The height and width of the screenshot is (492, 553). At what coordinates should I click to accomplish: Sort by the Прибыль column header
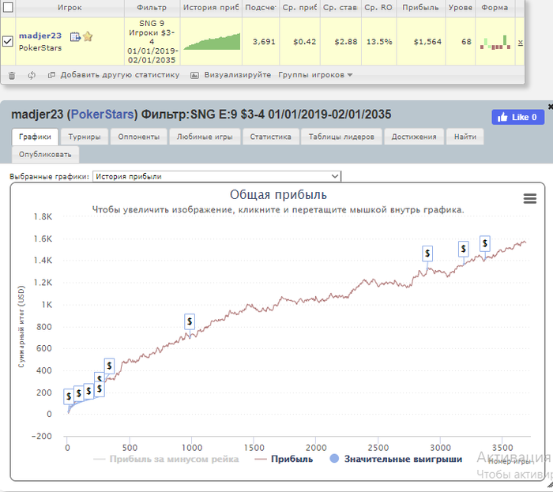420,7
